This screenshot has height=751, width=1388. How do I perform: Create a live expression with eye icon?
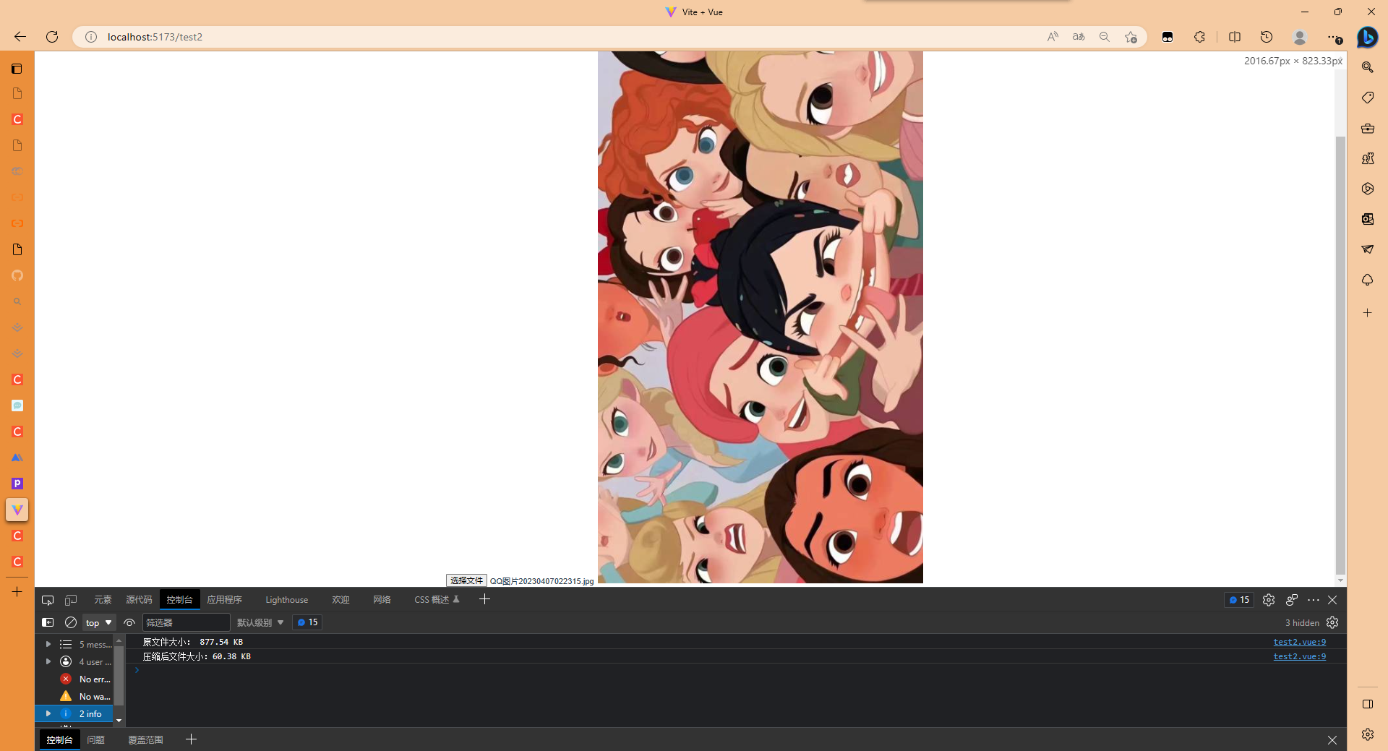pyautogui.click(x=129, y=622)
